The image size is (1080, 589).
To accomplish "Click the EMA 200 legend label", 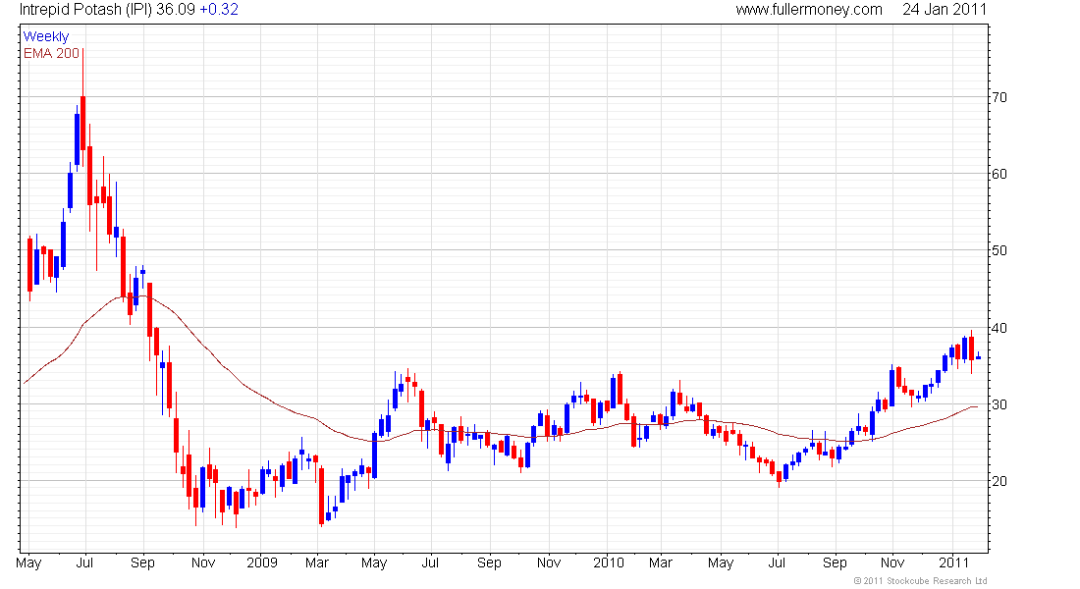I will click(x=52, y=53).
